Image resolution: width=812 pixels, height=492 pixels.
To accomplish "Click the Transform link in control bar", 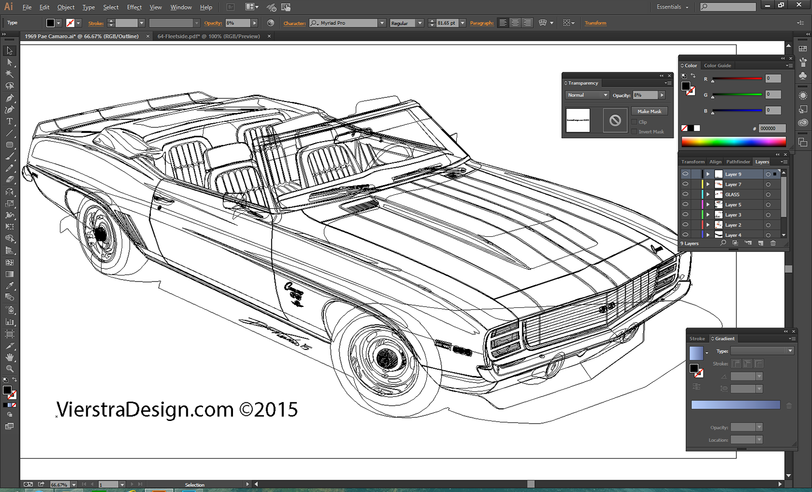I will point(595,23).
